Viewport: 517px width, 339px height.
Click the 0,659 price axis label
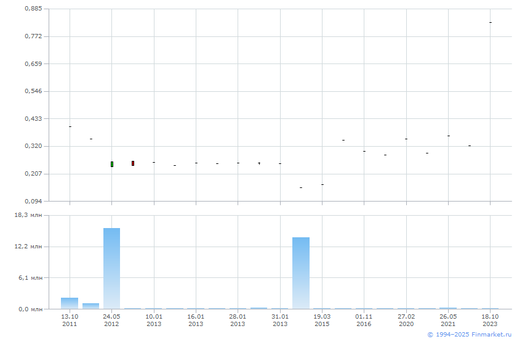tap(33, 63)
